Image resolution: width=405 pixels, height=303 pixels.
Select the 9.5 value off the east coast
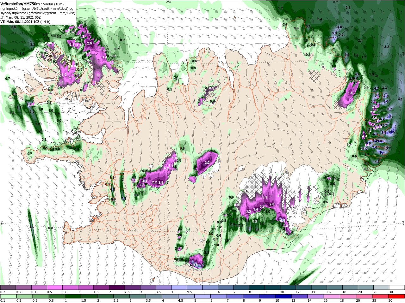(x=389, y=117)
